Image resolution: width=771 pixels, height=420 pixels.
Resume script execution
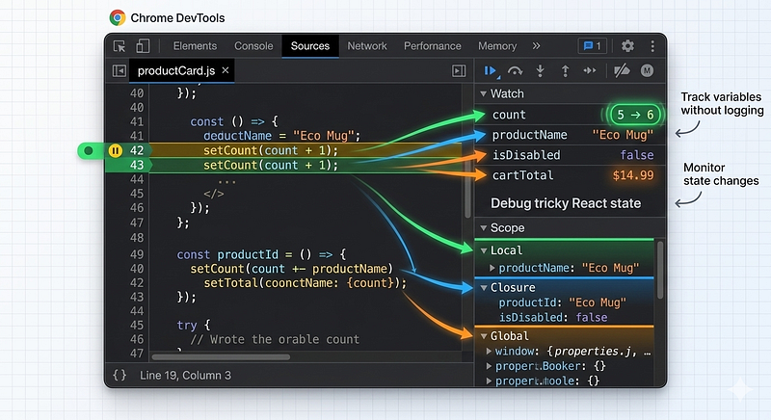491,71
